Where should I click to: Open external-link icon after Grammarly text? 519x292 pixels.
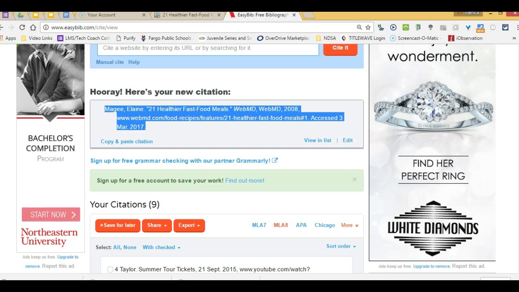275,161
